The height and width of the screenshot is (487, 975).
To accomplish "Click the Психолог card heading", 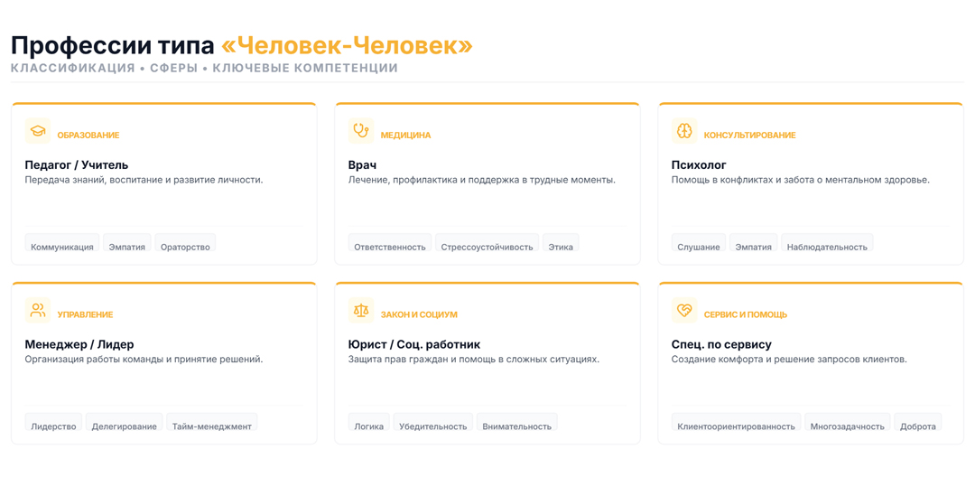I will [699, 165].
